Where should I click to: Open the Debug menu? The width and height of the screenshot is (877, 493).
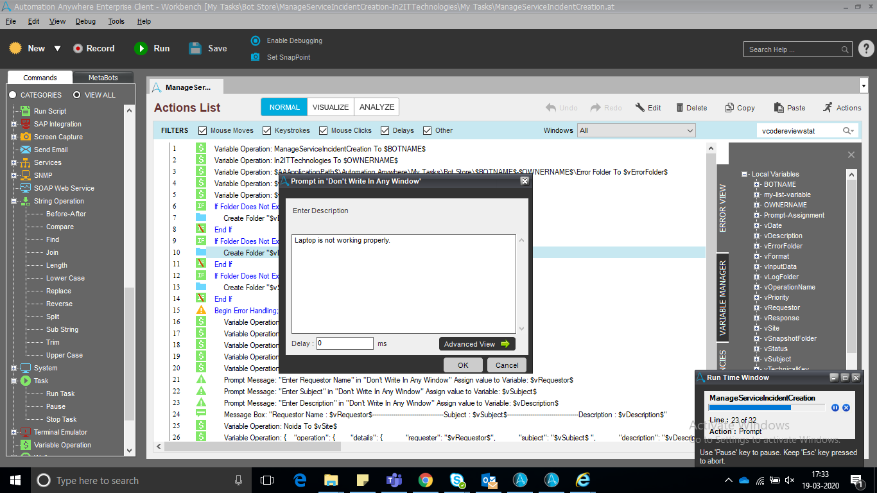[x=85, y=21]
